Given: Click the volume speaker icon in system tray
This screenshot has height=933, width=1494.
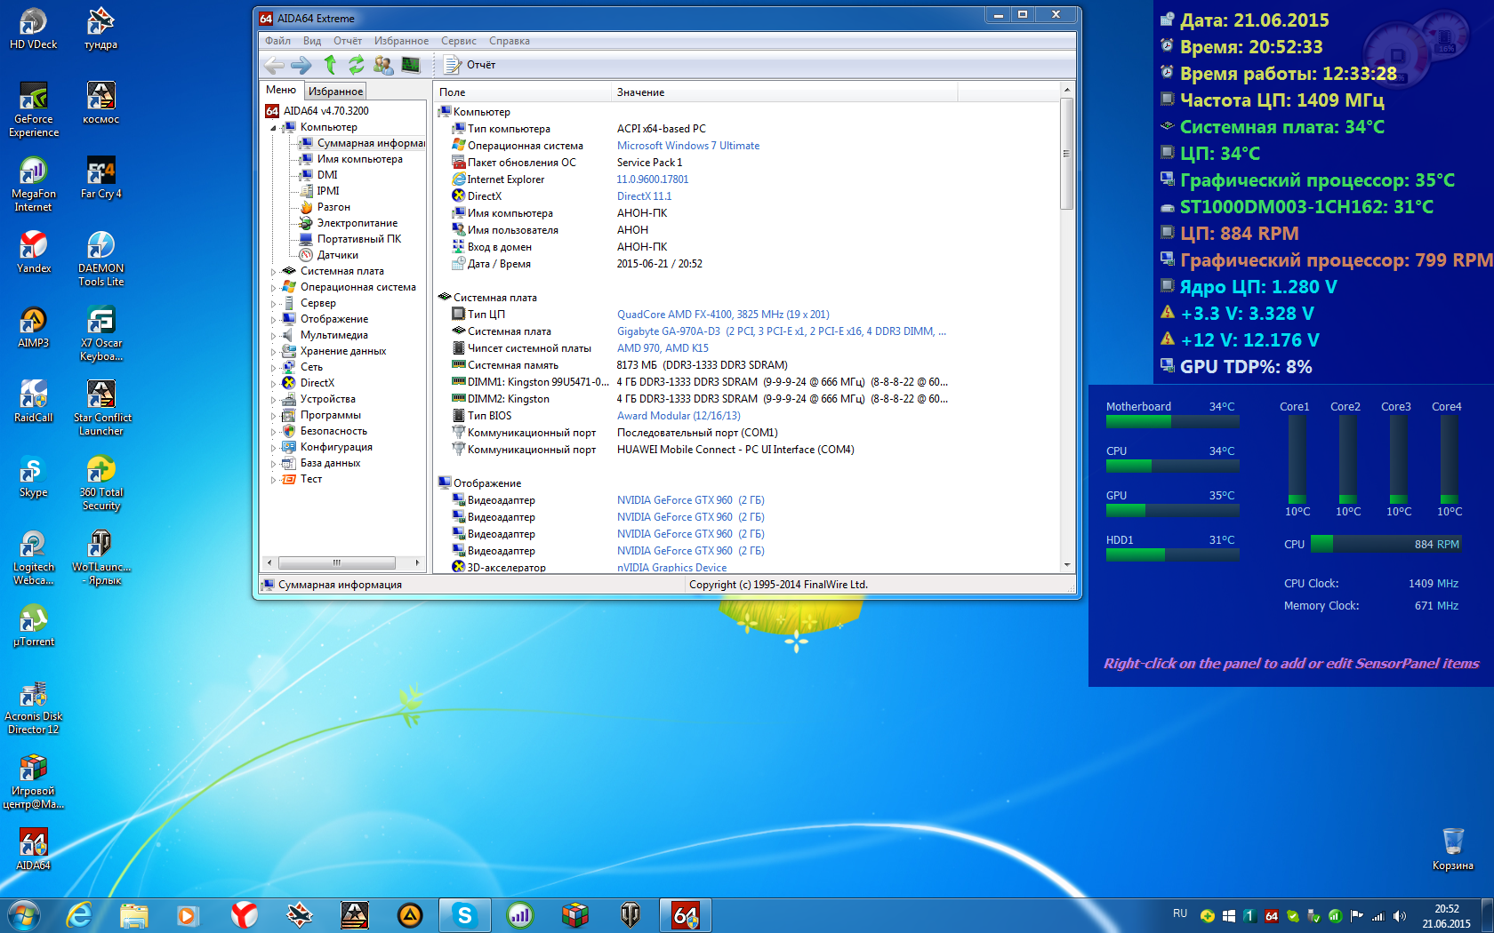Looking at the screenshot, I should (1399, 916).
